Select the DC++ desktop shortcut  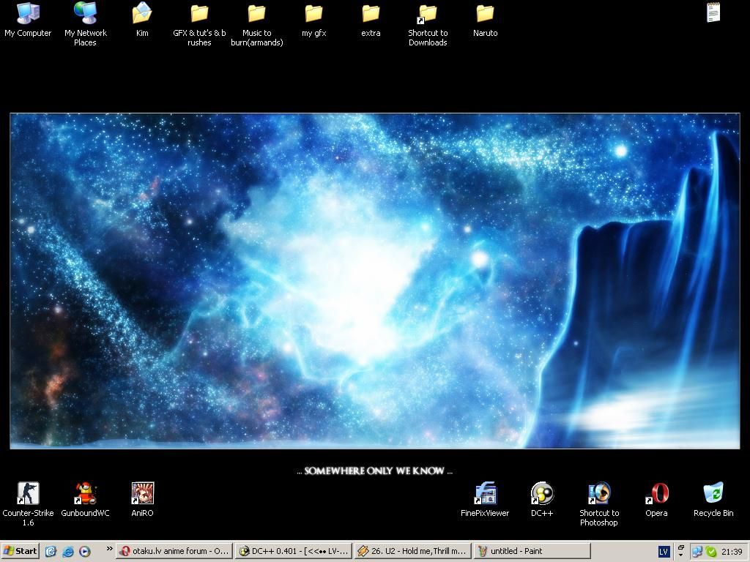pyautogui.click(x=542, y=499)
